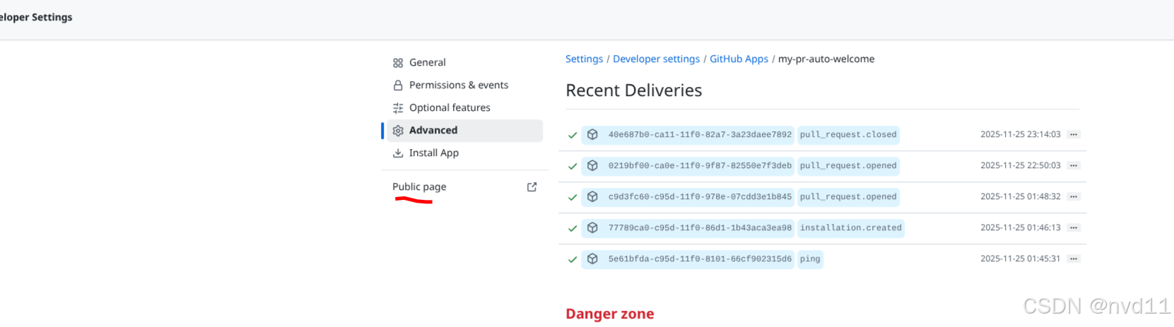
Task: Open the ellipsis menu for the 23:14:03 delivery
Action: pyautogui.click(x=1074, y=134)
